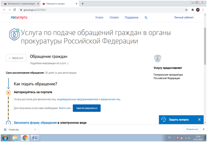Screen dimensions: 207x142
Task: Open the Задать вопрос chat
Action: point(179,120)
